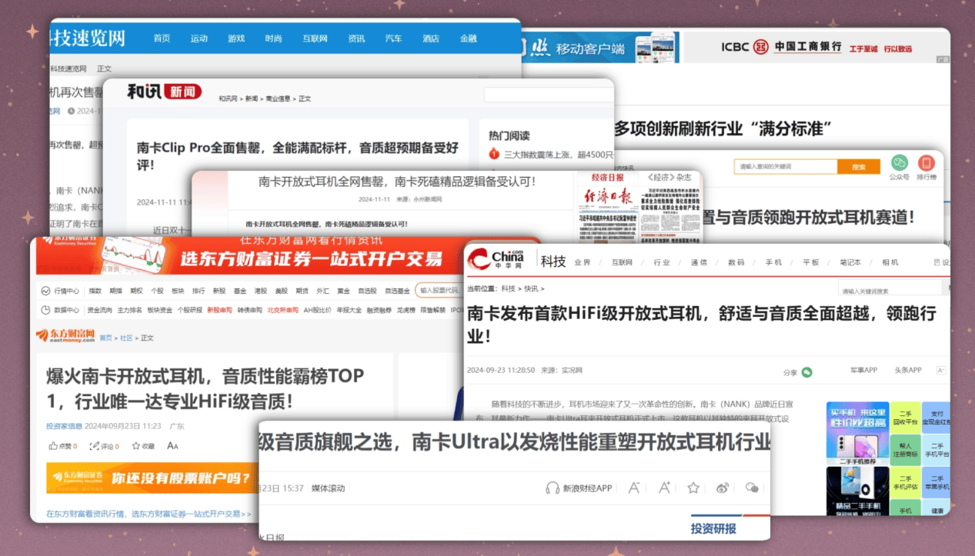Select 数码 in China.com 科技 navigation
The width and height of the screenshot is (975, 556).
click(x=736, y=262)
